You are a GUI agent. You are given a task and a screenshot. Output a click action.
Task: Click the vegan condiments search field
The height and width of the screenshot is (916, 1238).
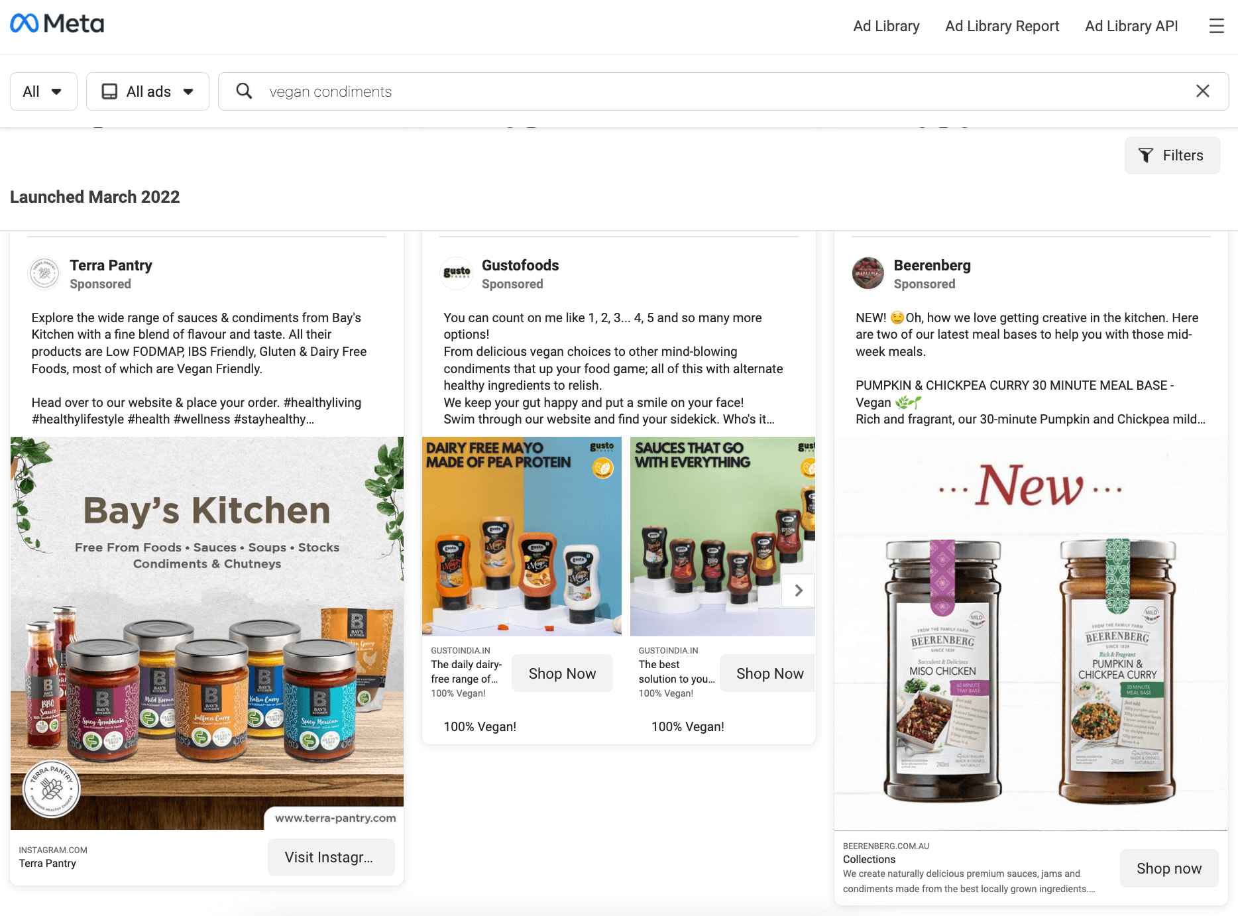click(722, 91)
